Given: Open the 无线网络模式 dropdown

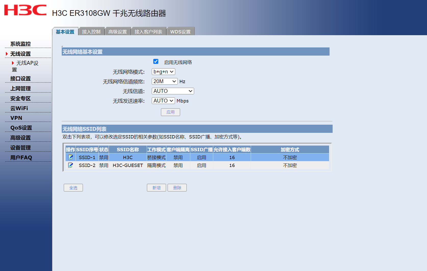Looking at the screenshot, I should coord(164,72).
